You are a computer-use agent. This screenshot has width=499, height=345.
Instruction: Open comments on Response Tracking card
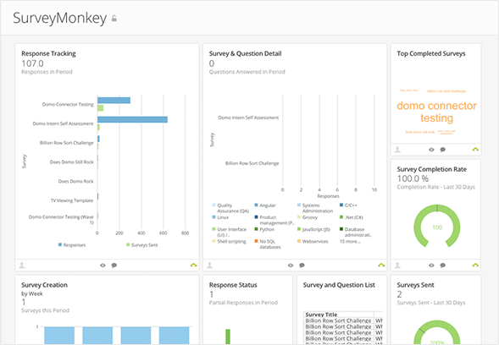(114, 266)
